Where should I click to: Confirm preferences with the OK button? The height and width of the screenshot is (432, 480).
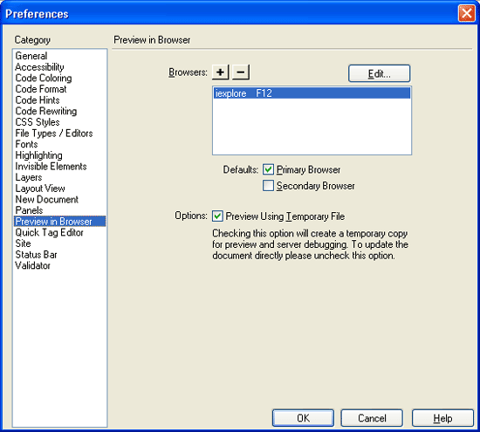303,418
